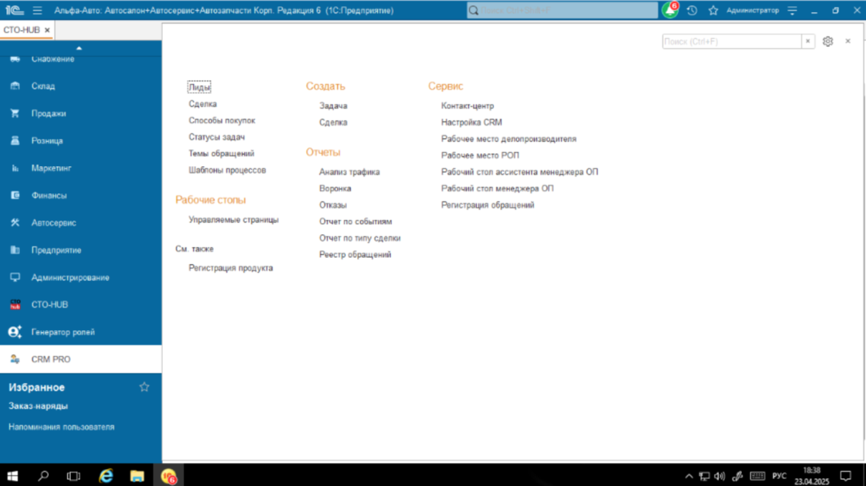Open File Explorer from taskbar

137,476
